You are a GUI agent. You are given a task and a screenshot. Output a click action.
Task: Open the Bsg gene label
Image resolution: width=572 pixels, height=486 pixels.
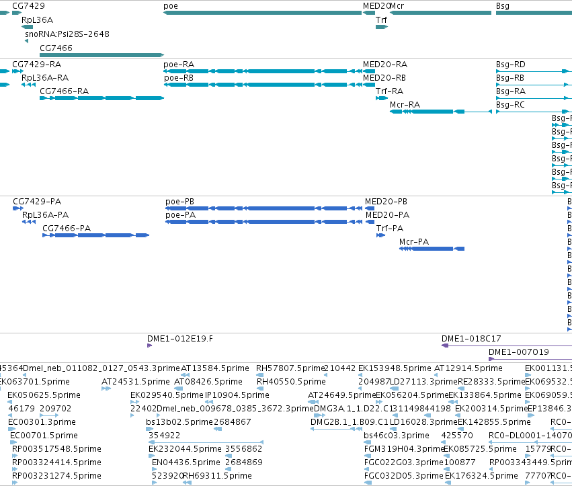coord(503,6)
